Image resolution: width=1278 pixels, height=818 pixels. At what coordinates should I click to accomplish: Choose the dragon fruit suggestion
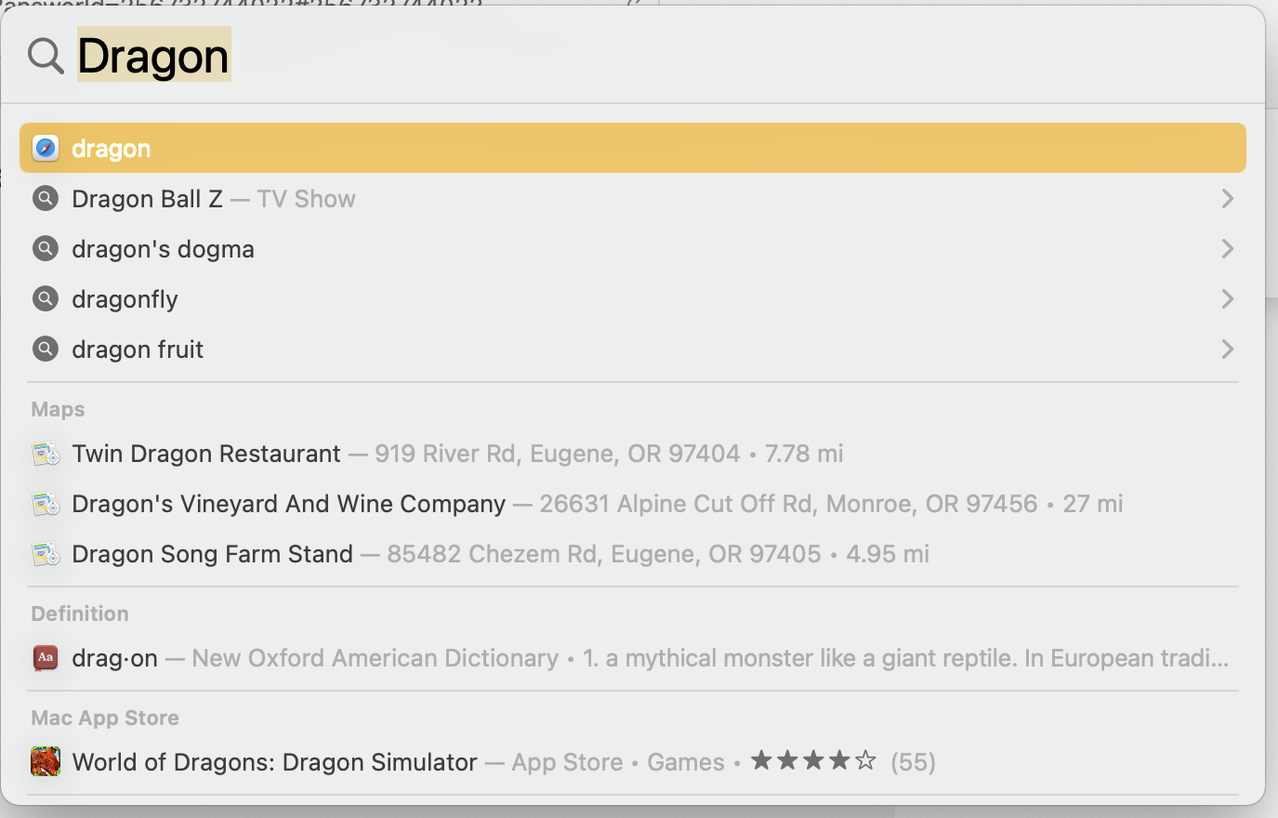(633, 349)
